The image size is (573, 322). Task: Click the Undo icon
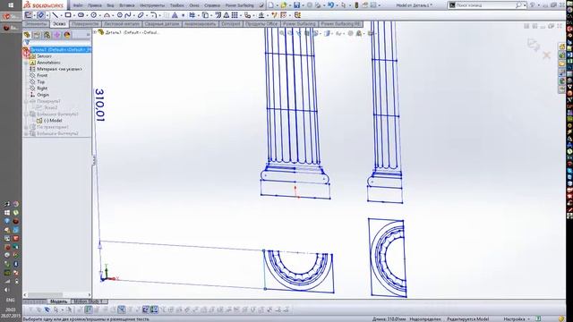click(x=330, y=5)
